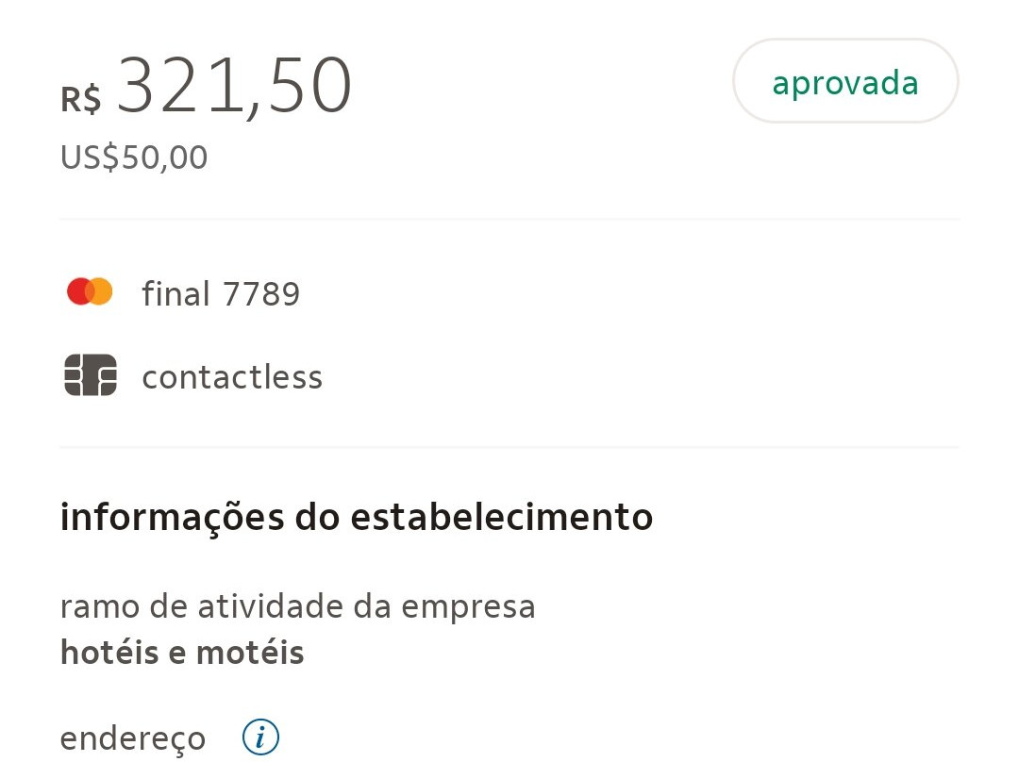Click the divider line below US$50,00
Viewport: 1019px width, 762px height.
coord(509,219)
